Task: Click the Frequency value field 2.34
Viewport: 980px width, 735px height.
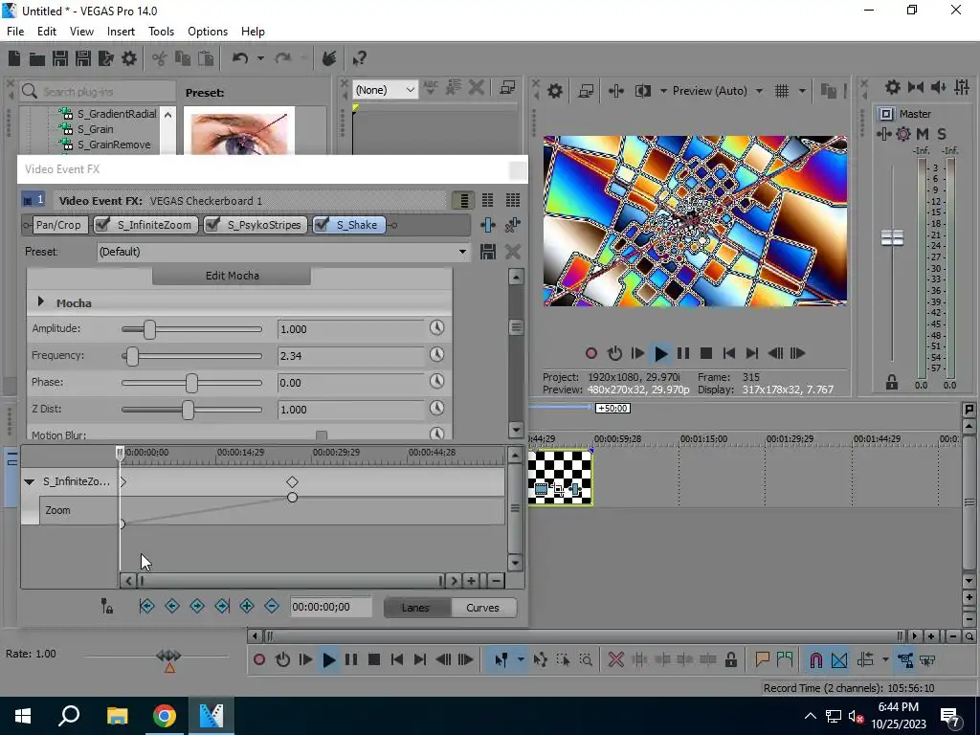Action: [350, 356]
